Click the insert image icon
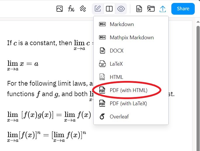Viewport: 200px width, 151px height. point(59,9)
